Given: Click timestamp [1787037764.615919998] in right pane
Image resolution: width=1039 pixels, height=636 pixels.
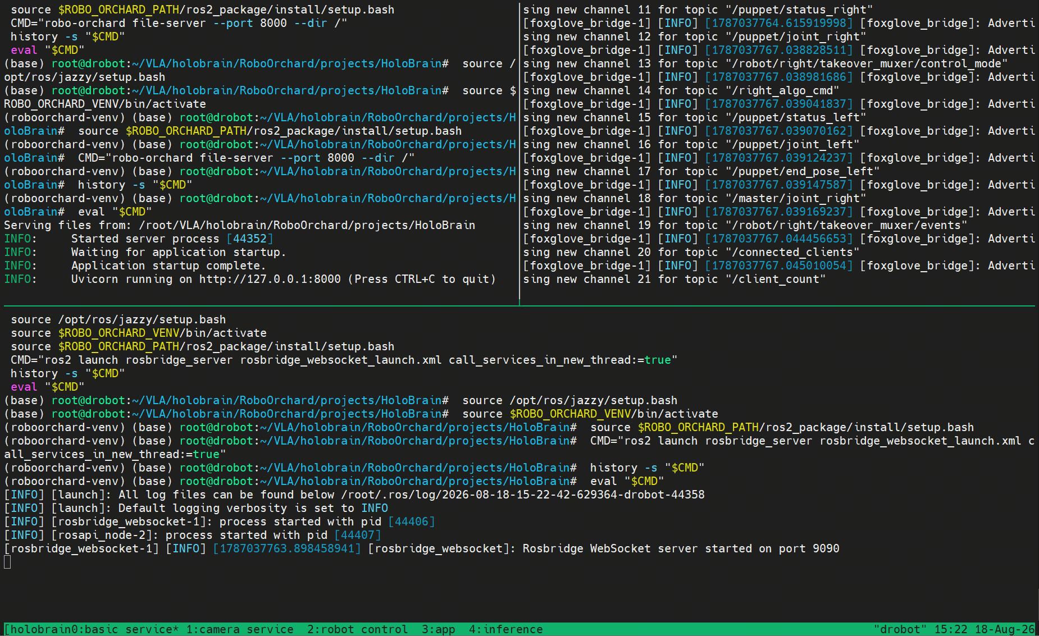Looking at the screenshot, I should (x=779, y=23).
